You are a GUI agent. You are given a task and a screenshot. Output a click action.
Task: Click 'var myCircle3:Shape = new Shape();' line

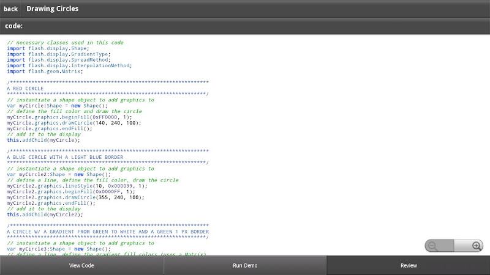(59, 249)
